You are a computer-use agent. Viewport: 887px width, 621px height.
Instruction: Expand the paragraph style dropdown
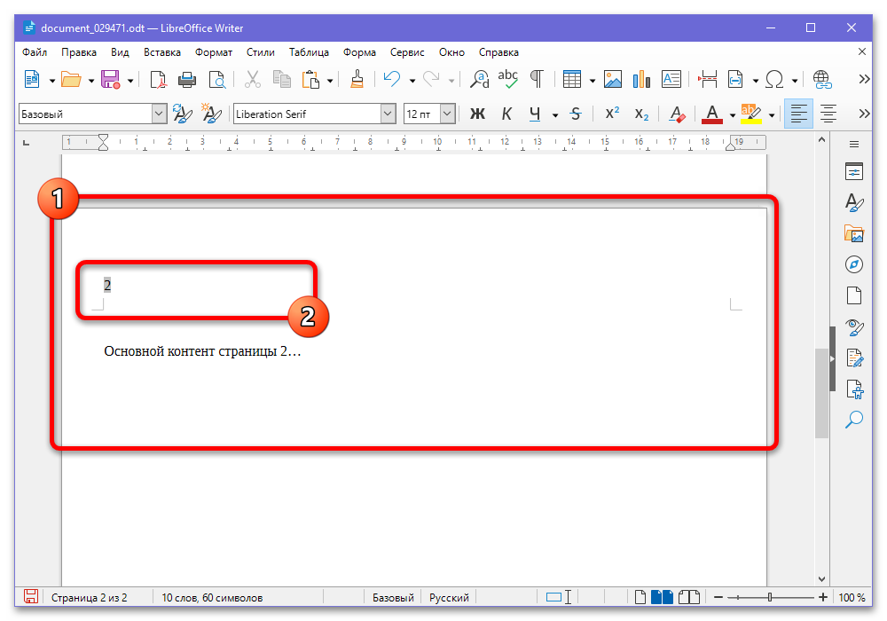click(159, 114)
